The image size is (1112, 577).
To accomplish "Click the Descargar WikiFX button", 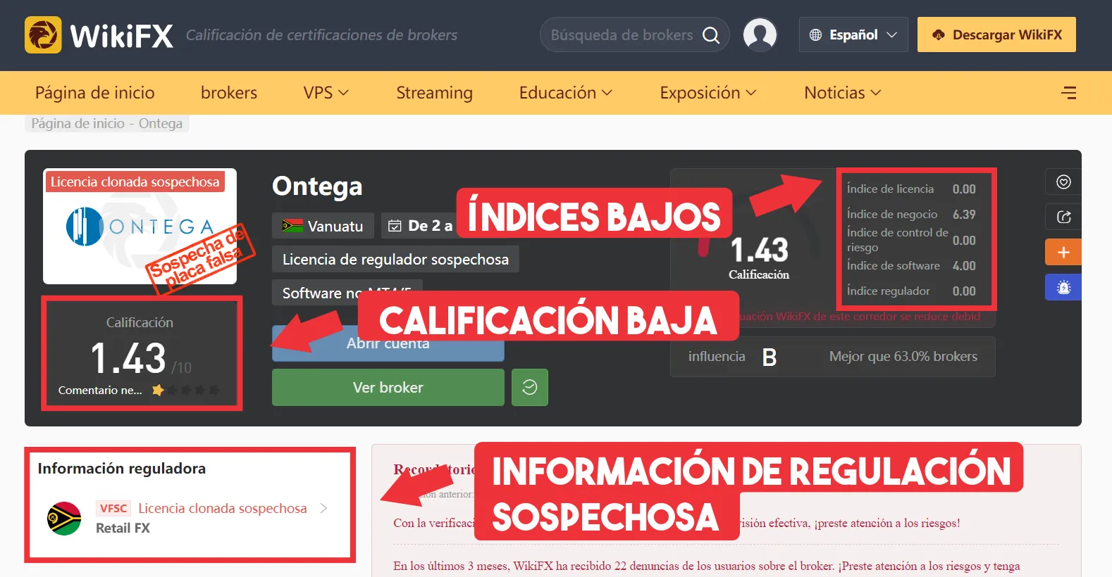I will 996,34.
